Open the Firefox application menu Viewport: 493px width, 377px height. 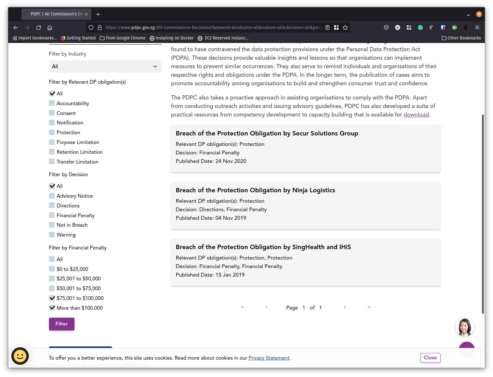click(477, 27)
